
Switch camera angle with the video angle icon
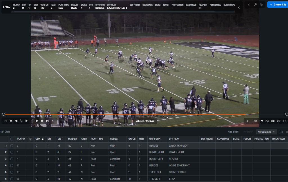(x=273, y=121)
